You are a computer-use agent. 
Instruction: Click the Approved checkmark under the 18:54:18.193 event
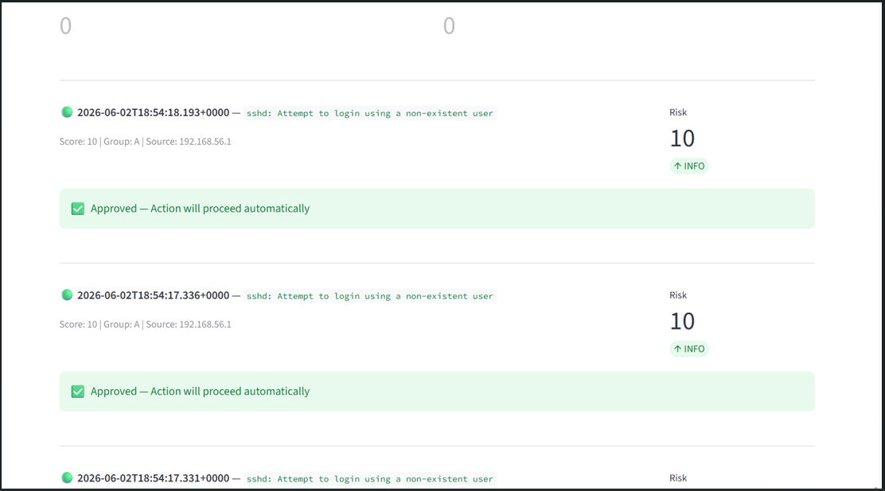click(x=78, y=208)
